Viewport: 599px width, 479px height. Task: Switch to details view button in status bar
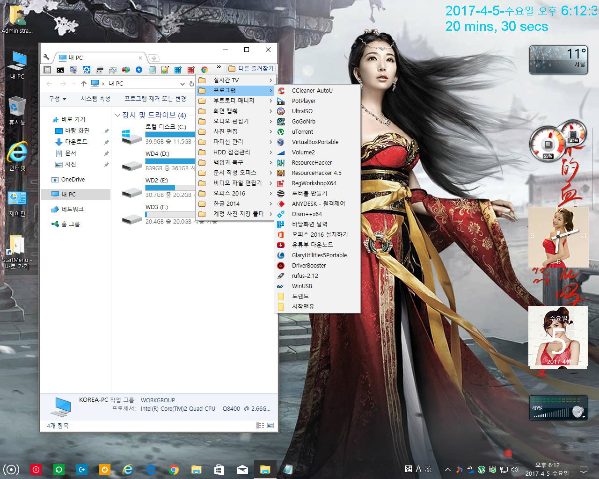[260, 426]
